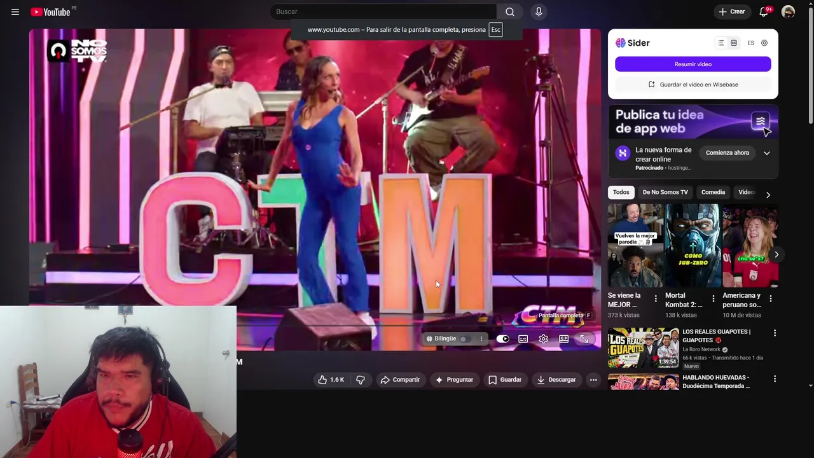Open Se viene la MEJOR short thumbnail
The height and width of the screenshot is (458, 814).
pyautogui.click(x=635, y=246)
